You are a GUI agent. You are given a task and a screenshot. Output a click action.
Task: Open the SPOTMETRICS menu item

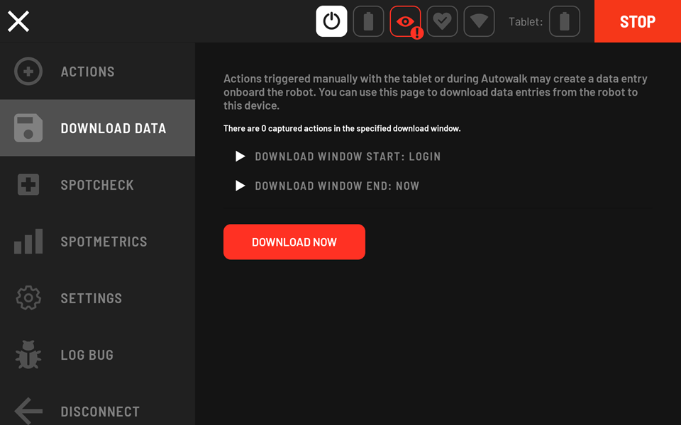[x=97, y=241]
